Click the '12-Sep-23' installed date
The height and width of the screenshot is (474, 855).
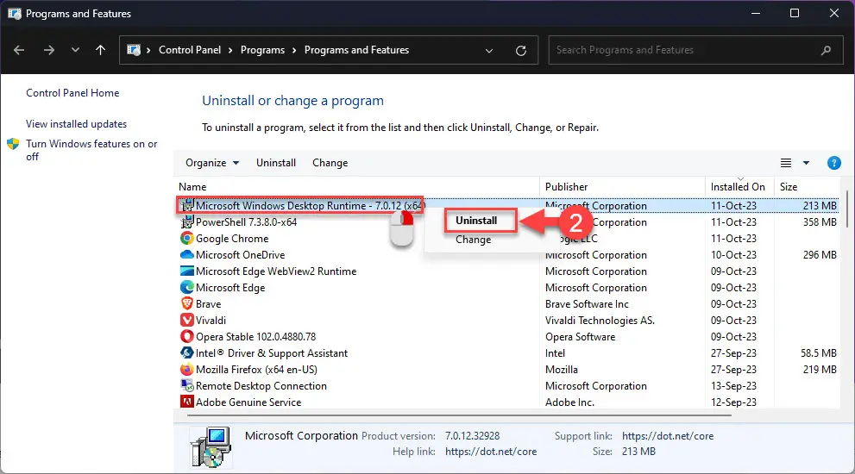(x=733, y=402)
